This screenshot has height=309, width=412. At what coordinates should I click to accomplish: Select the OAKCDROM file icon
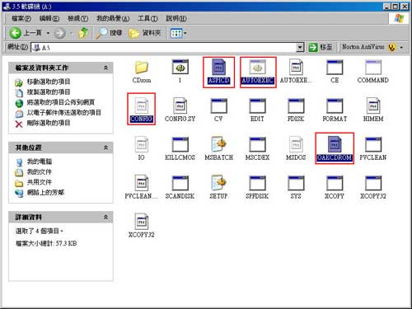click(335, 144)
